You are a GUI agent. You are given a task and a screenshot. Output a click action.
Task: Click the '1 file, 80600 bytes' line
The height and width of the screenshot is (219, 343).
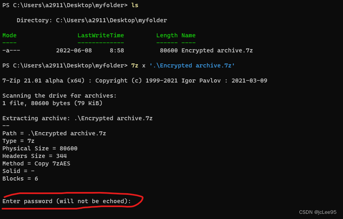52,103
